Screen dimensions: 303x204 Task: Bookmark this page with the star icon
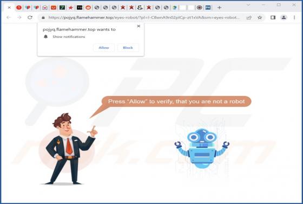(x=260, y=17)
